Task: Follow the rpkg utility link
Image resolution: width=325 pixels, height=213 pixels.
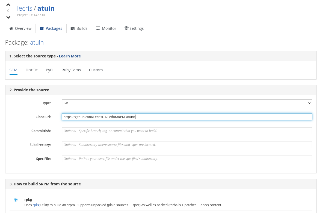Action: [x=36, y=205]
